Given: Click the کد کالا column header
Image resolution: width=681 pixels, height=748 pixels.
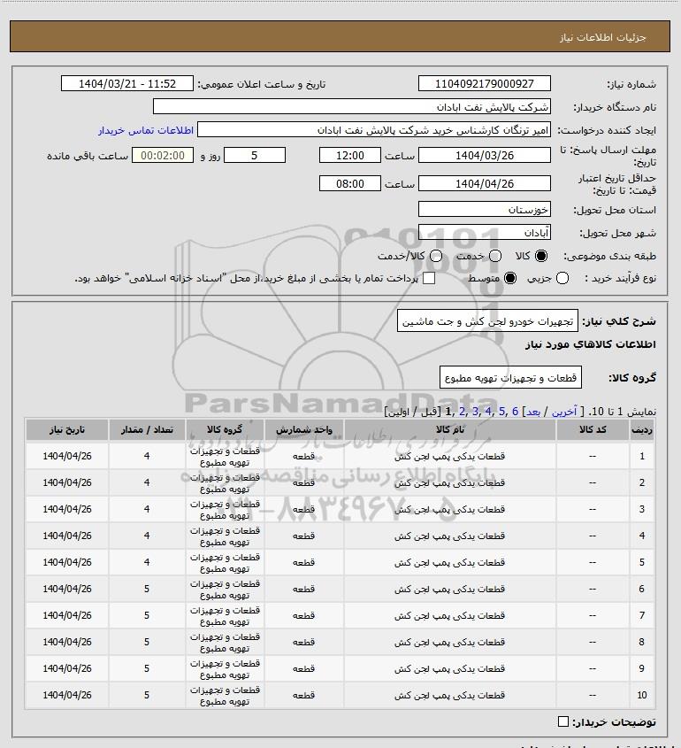Looking at the screenshot, I should [x=593, y=430].
